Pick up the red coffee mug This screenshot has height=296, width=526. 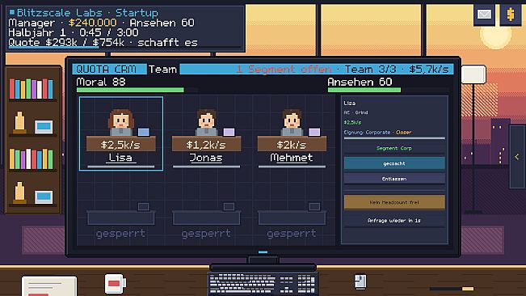pyautogui.click(x=115, y=284)
